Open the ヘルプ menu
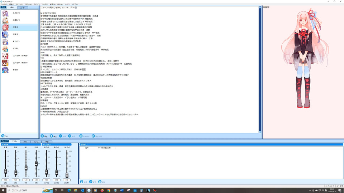The width and height of the screenshot is (344, 193). 75,4
